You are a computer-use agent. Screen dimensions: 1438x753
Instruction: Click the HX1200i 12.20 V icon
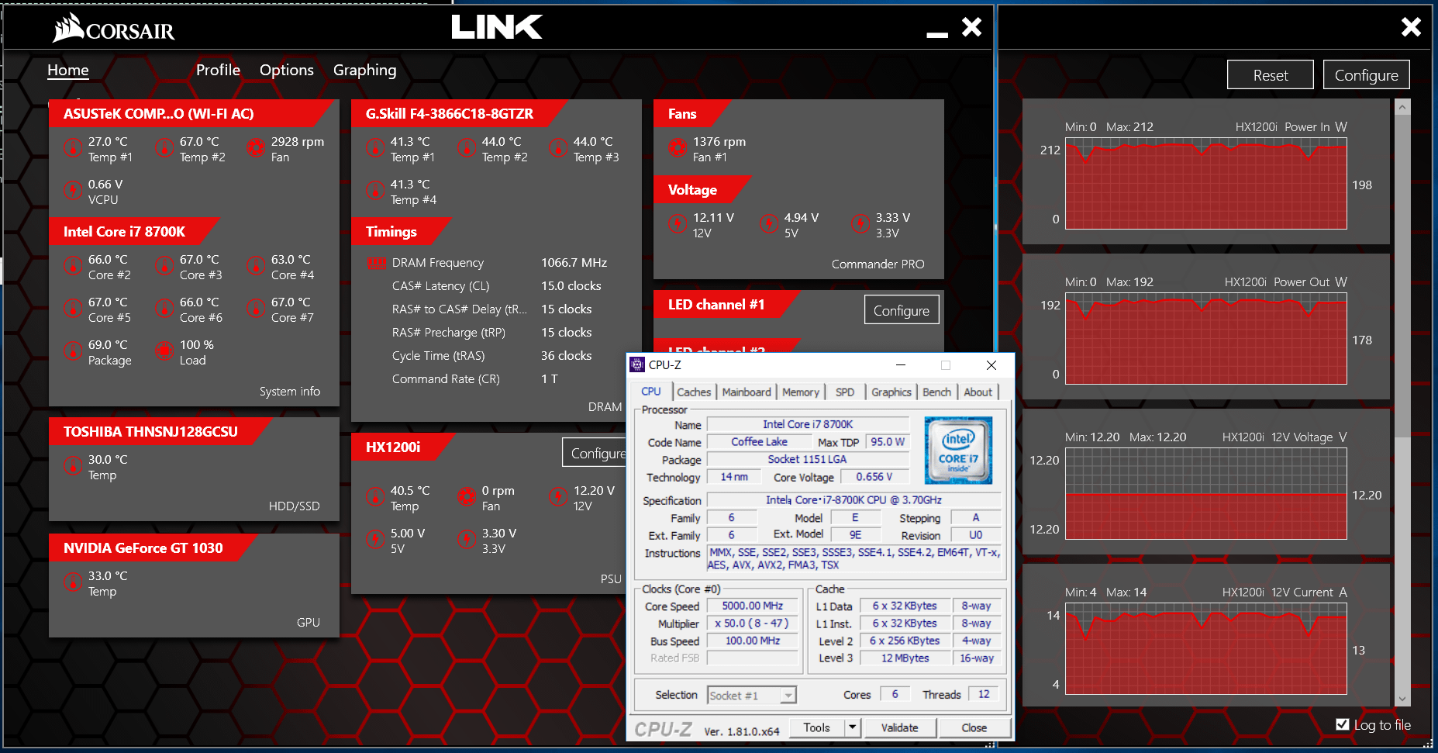click(558, 496)
